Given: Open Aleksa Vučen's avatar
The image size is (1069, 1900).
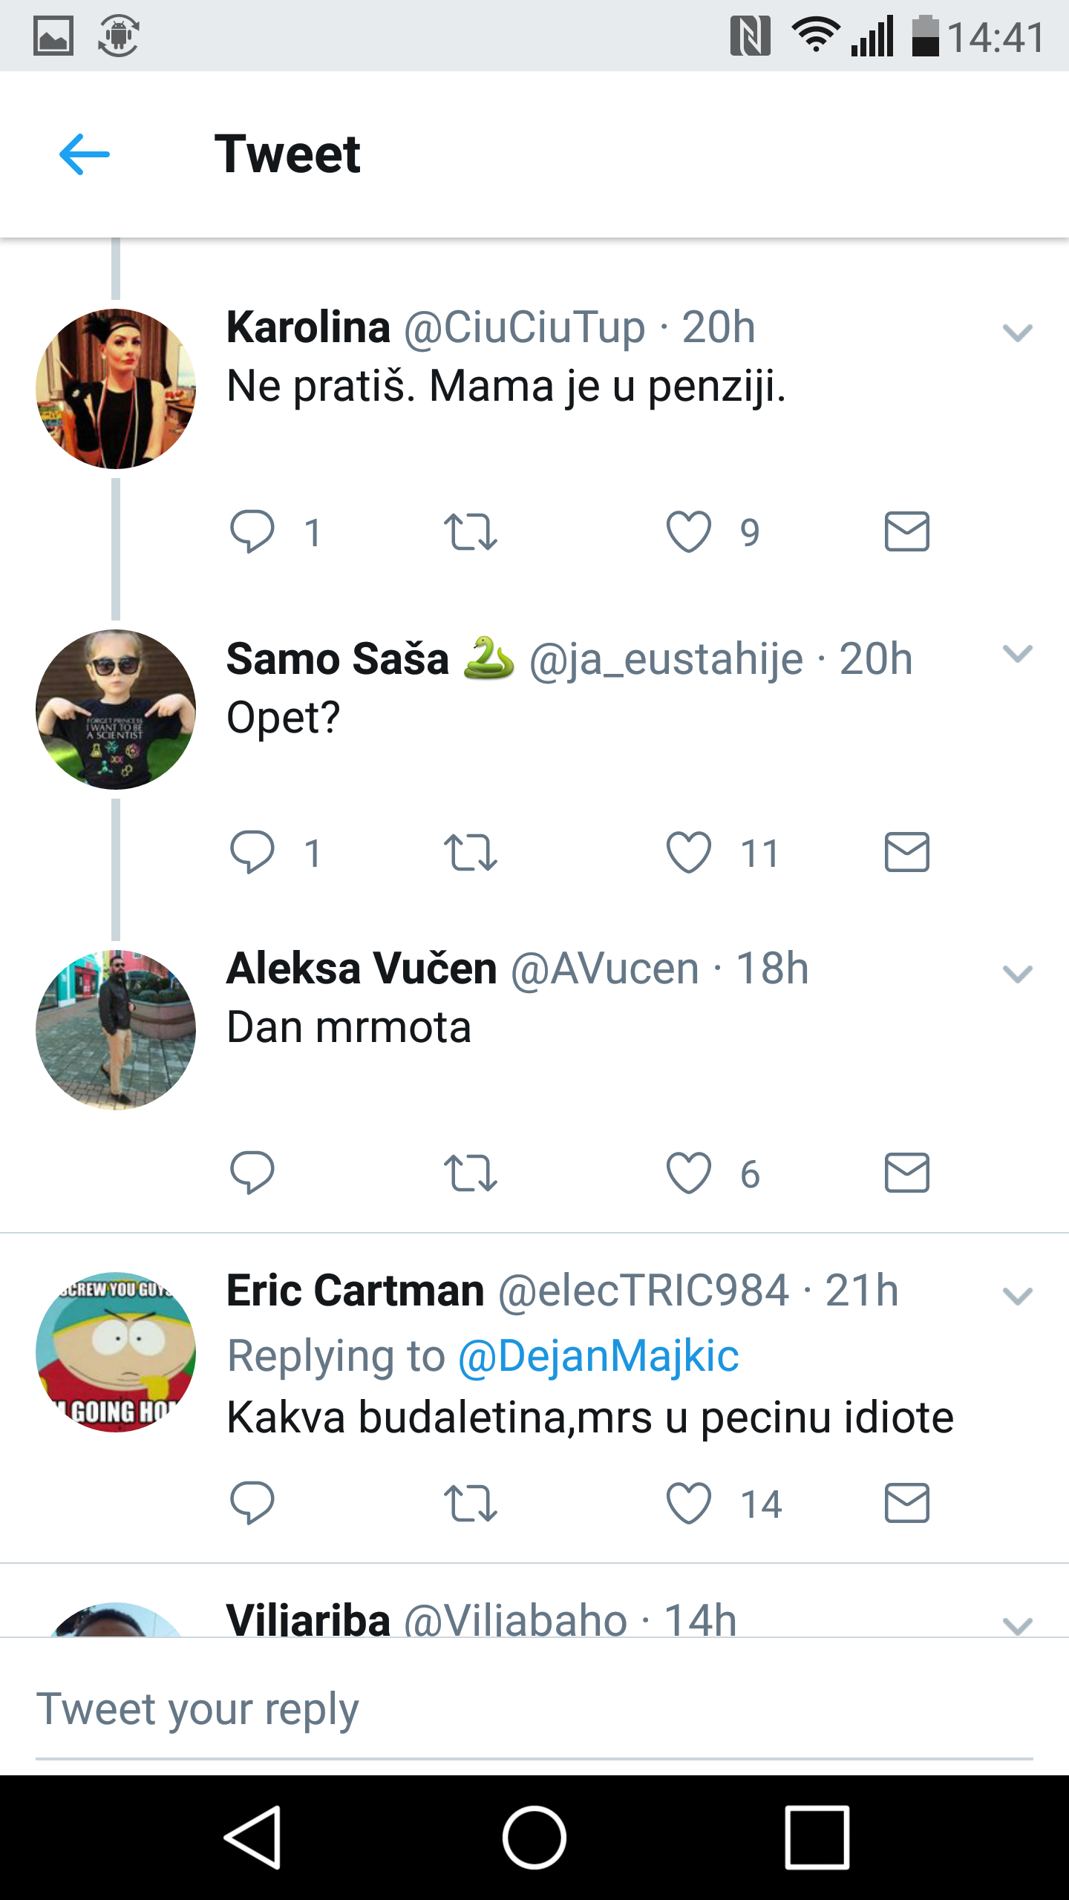Looking at the screenshot, I should coord(116,1030).
